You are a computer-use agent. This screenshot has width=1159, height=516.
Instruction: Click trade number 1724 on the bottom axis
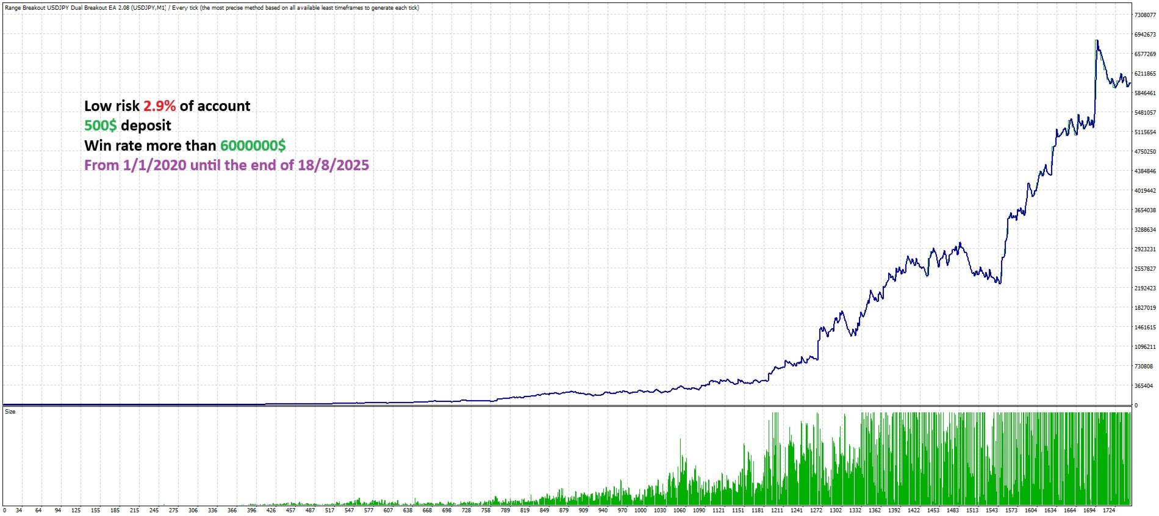(x=1109, y=511)
